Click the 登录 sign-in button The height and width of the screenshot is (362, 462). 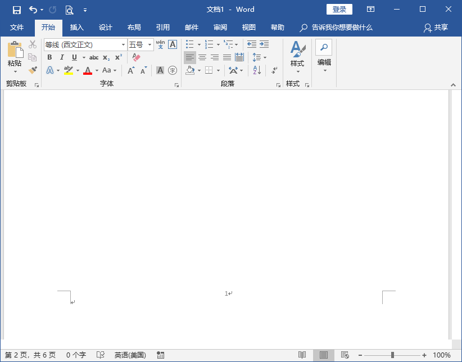[x=339, y=10]
